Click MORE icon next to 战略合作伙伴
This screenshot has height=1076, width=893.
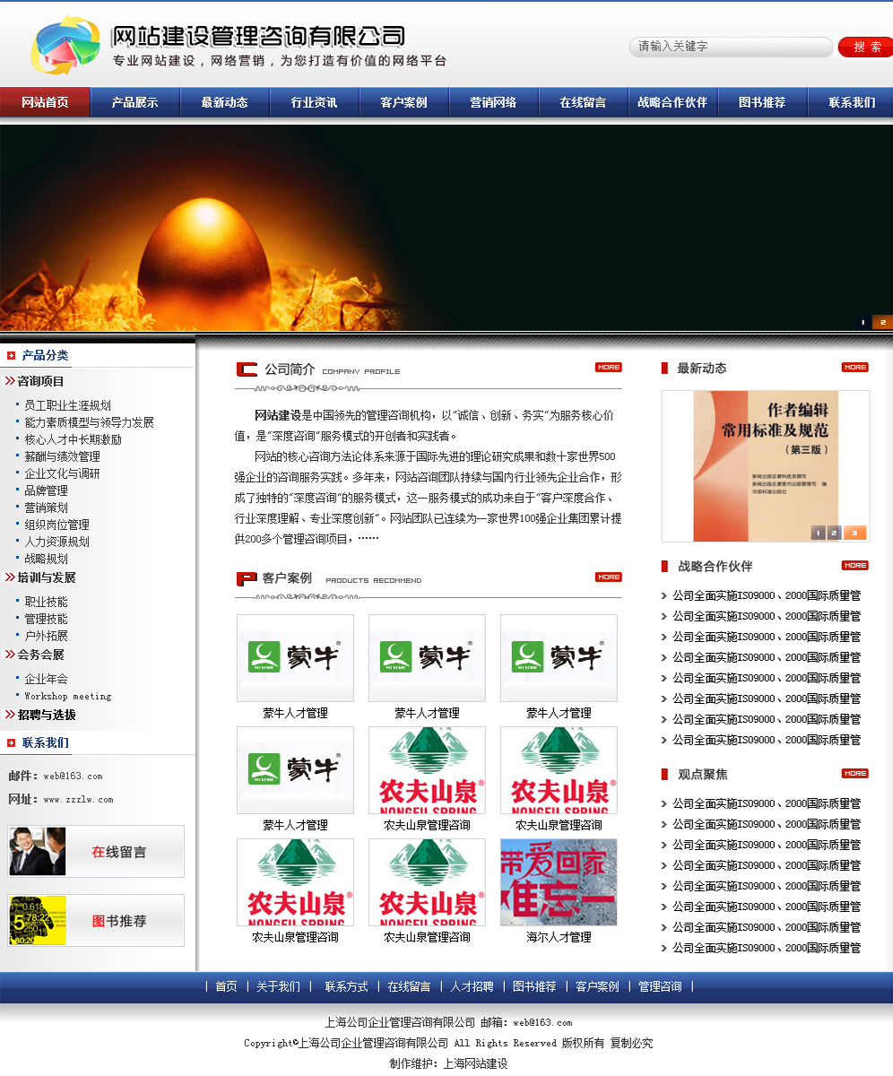pos(854,565)
